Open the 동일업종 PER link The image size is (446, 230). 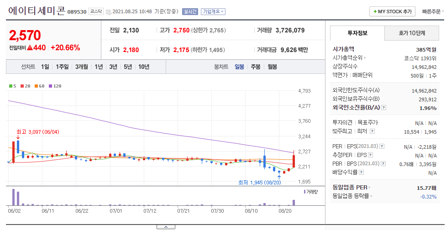click(x=350, y=188)
